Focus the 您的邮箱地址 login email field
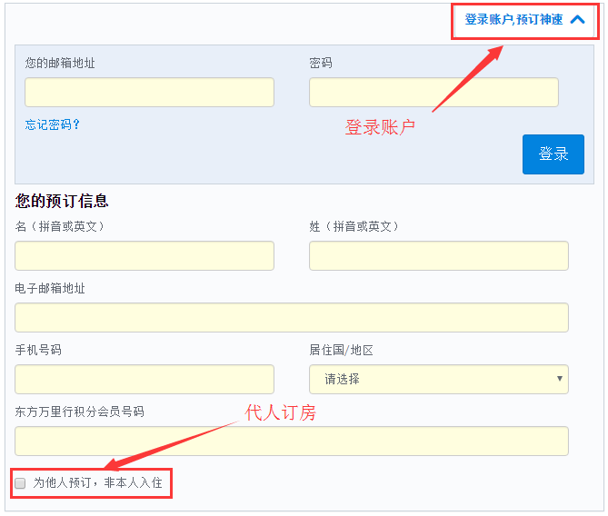 pos(149,93)
